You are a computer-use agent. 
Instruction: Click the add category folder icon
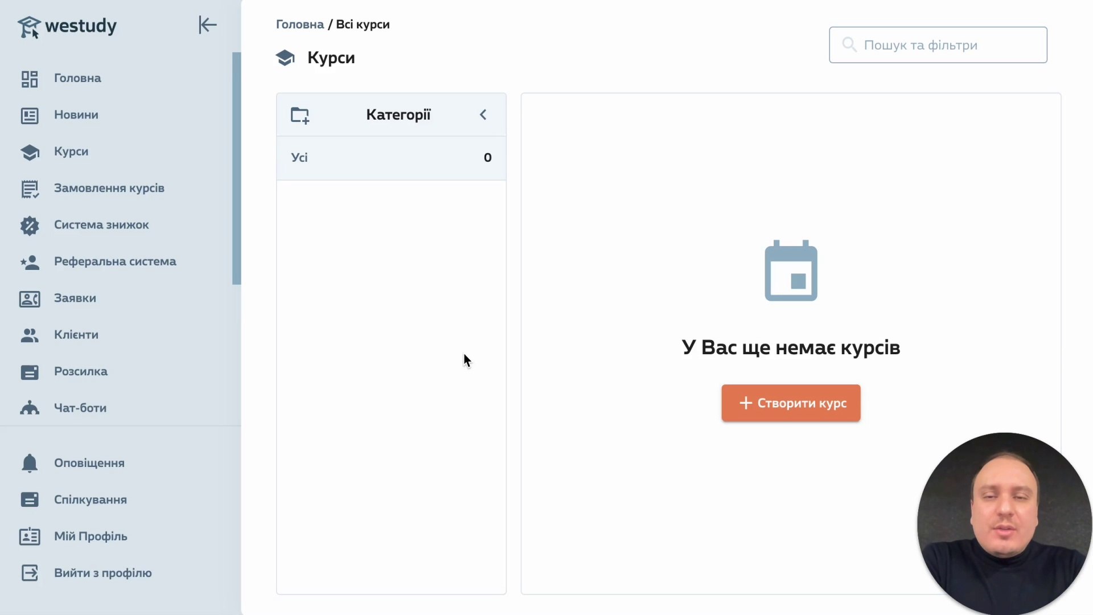click(299, 115)
